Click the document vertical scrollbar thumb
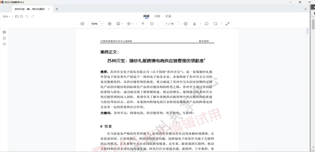The height and width of the screenshot is (152, 315). (x=307, y=31)
